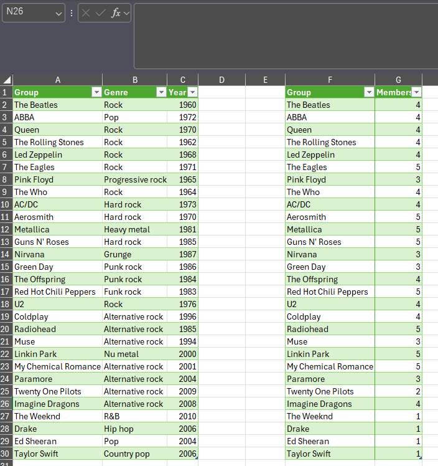Open the Year filter dropdown

(193, 92)
